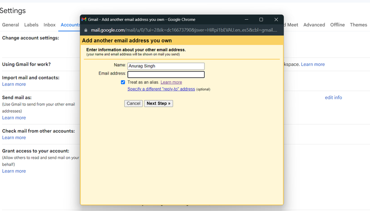Close the Add another email address window
The width and height of the screenshot is (370, 211).
[276, 19]
